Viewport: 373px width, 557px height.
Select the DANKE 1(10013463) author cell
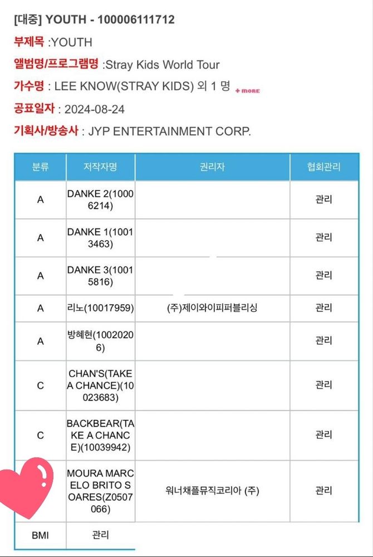(100, 238)
